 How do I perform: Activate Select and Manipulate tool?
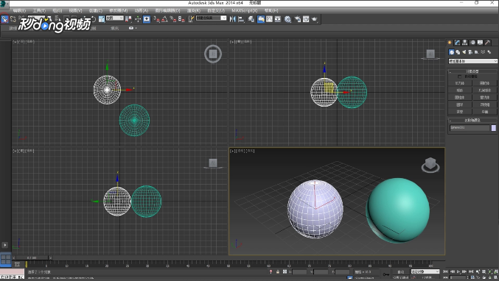138,19
